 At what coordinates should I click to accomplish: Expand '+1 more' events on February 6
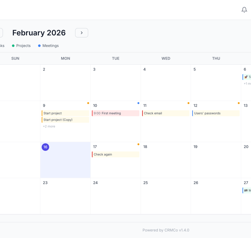247,84
